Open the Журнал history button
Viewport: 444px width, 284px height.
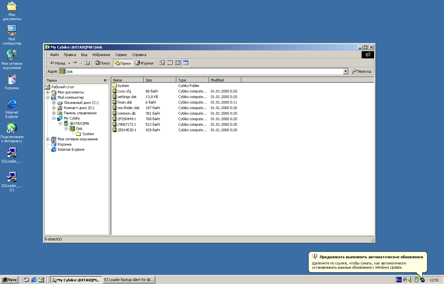pos(144,63)
